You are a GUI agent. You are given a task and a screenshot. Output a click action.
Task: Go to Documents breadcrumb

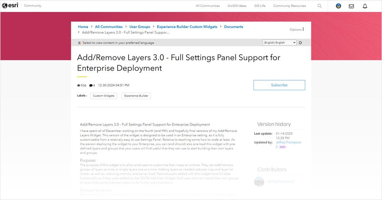tap(234, 27)
